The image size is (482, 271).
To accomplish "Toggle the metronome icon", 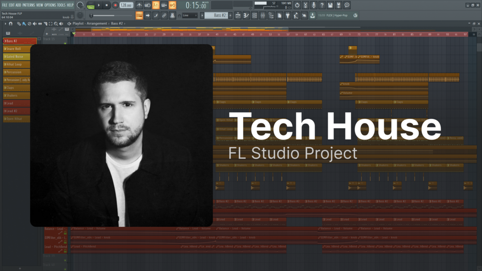I will click(x=139, y=5).
